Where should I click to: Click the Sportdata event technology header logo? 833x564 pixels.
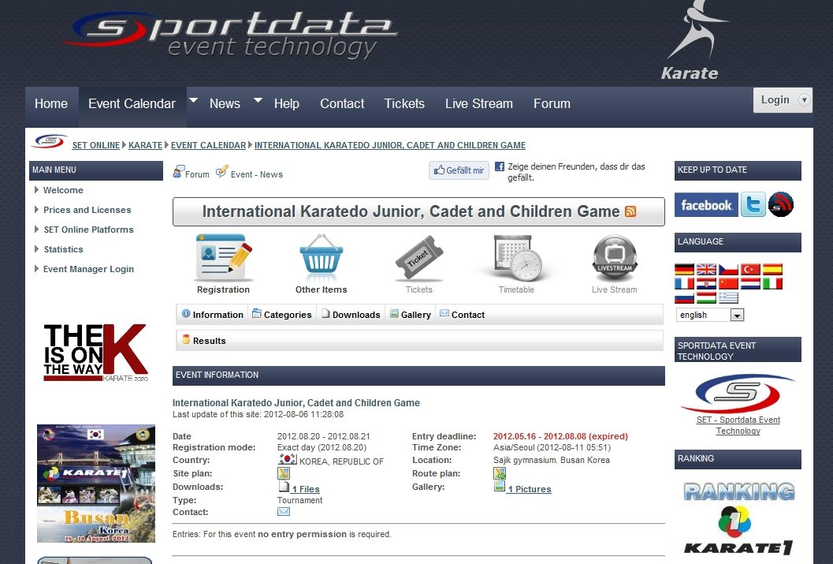(230, 36)
